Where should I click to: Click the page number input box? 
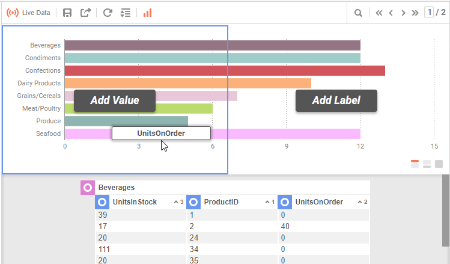point(429,13)
